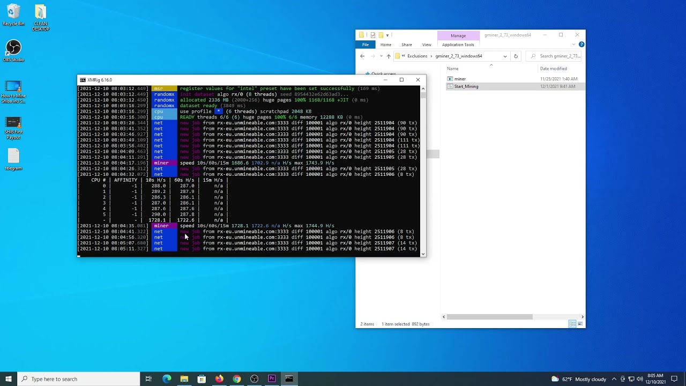Viewport: 686px width, 386px height.
Task: Open the Application Tools tab
Action: [458, 44]
